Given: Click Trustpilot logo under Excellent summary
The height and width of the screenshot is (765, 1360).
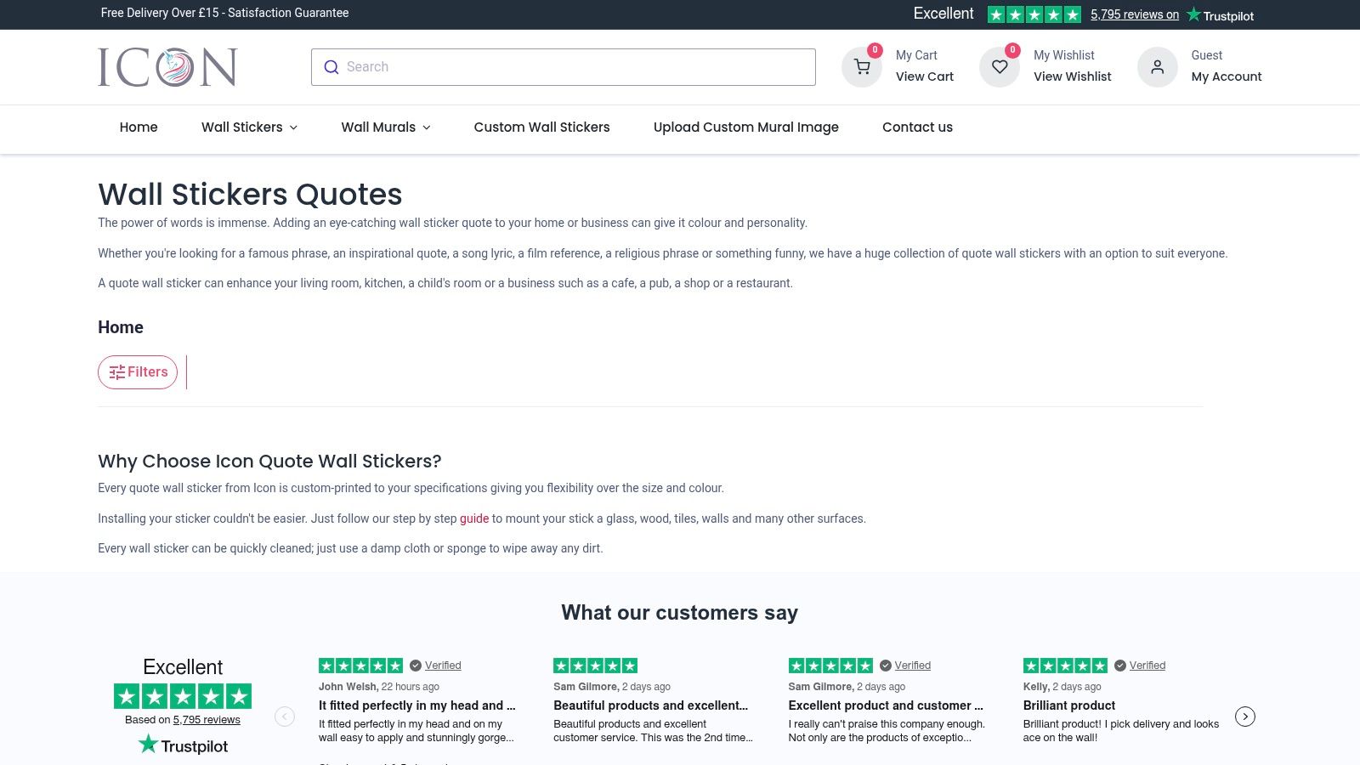Looking at the screenshot, I should coord(183,745).
